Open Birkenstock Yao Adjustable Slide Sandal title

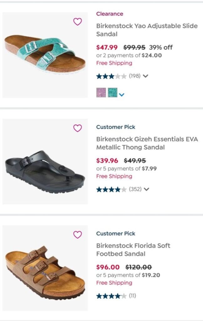[x=147, y=30]
